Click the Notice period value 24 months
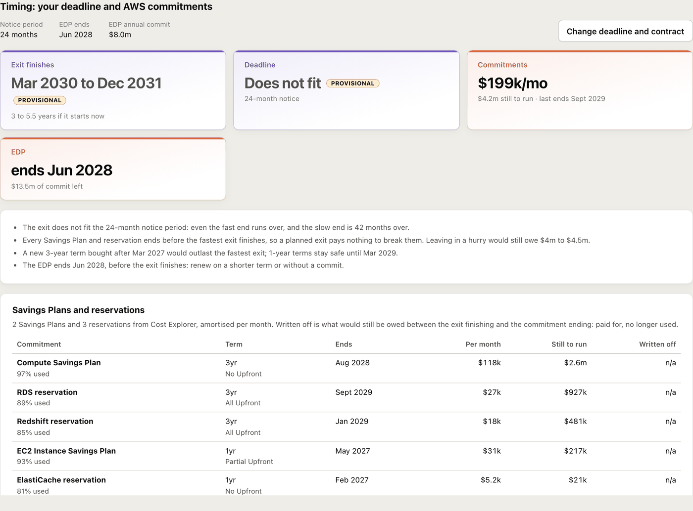This screenshot has width=693, height=511. click(x=19, y=35)
